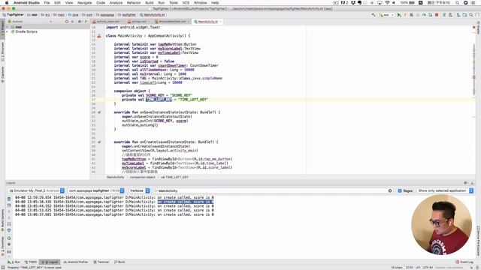Switch to the AndroidManifest.xml editor tab
Screen dimensions: 481x270
click(172, 22)
